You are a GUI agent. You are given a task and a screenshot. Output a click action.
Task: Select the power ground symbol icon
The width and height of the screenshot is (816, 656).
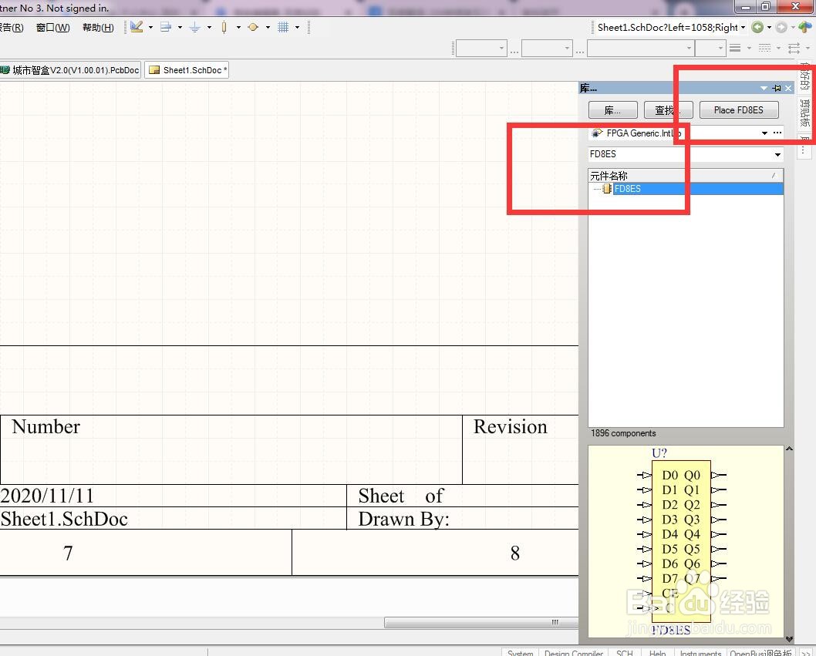coord(194,27)
